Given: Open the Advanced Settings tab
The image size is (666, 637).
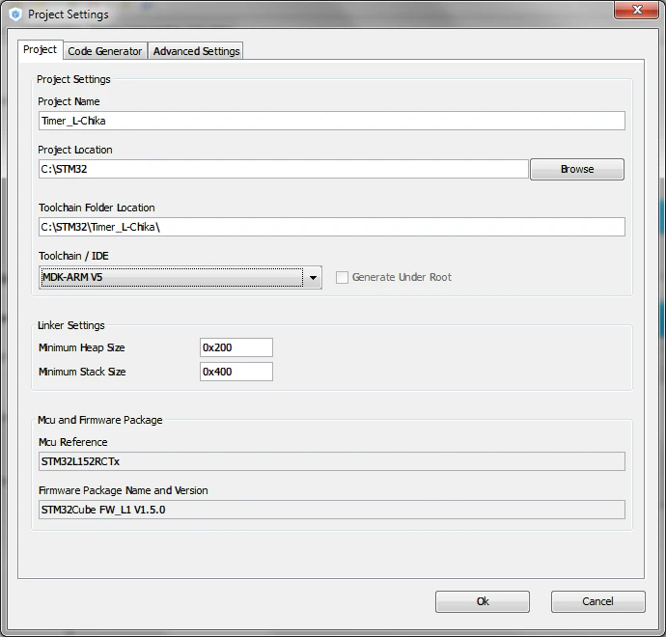Looking at the screenshot, I should click(x=196, y=51).
